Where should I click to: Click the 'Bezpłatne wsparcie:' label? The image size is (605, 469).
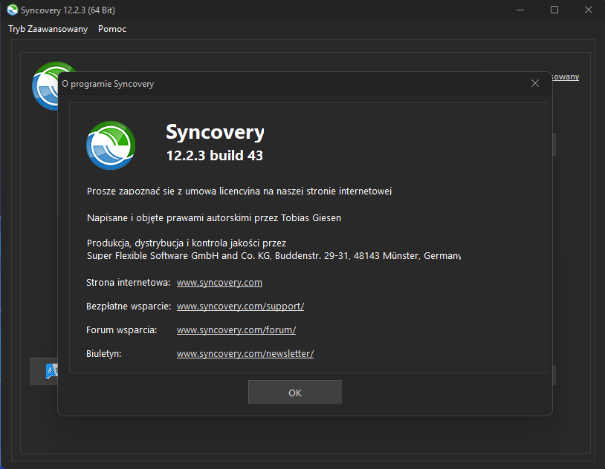click(x=129, y=306)
